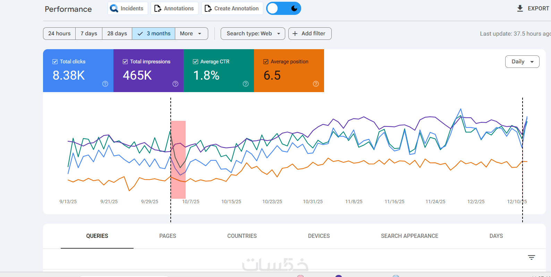
Task: Click the 1.8% CTR value
Action: point(206,75)
